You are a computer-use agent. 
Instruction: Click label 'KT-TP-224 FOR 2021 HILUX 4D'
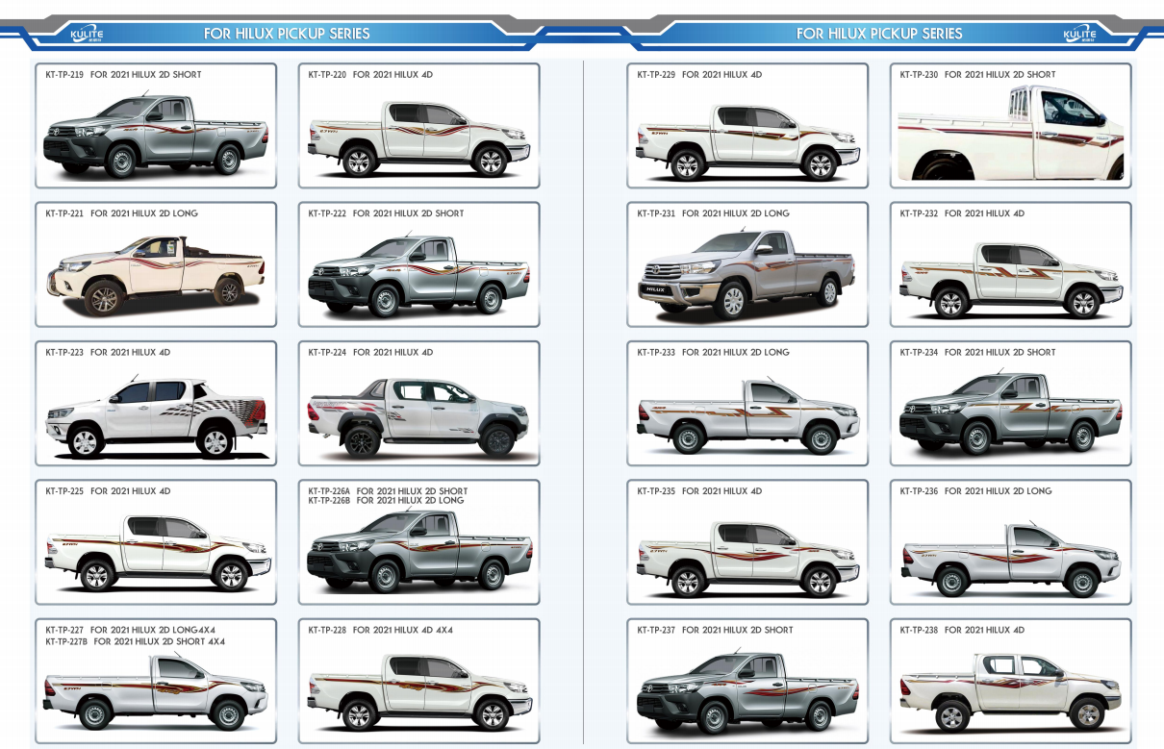click(370, 353)
